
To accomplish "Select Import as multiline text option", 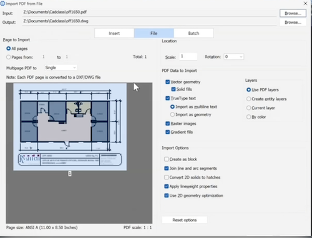I will pos(172,107).
